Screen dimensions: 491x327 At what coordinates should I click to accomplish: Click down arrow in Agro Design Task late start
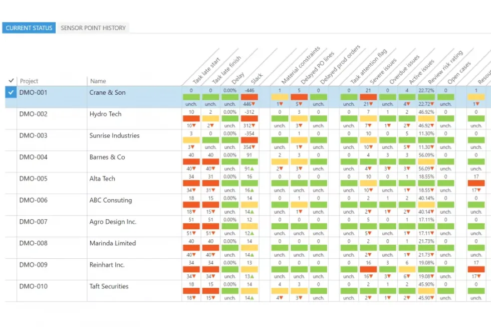click(x=195, y=234)
